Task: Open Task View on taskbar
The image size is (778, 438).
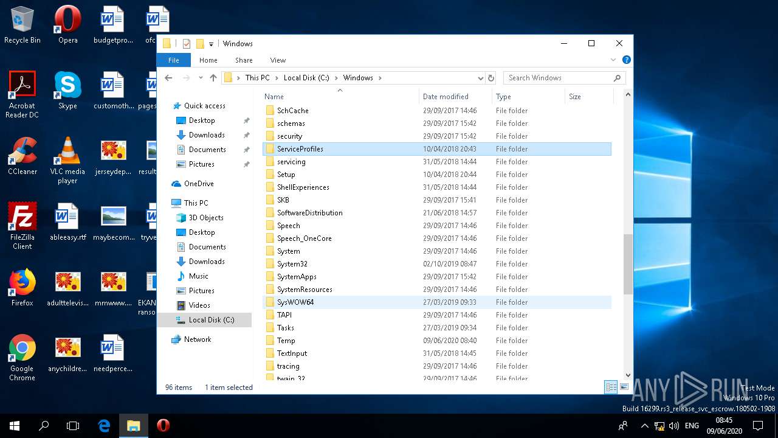Action: point(73,426)
